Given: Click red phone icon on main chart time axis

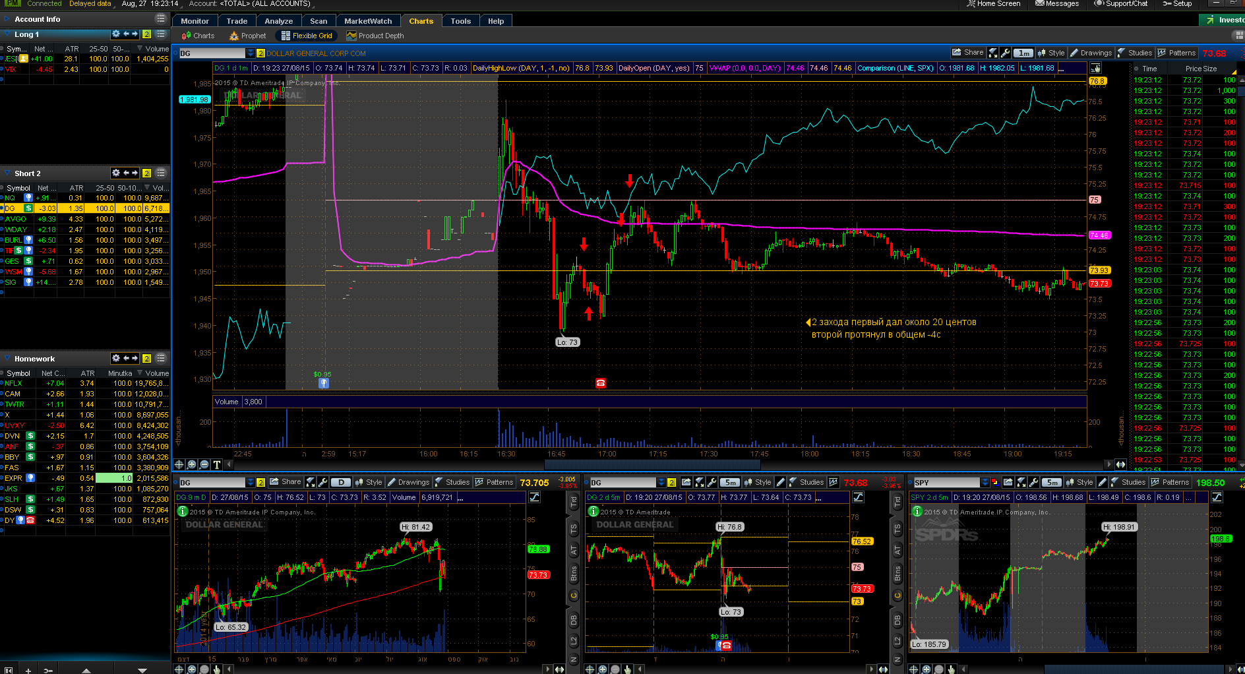Looking at the screenshot, I should pos(601,383).
